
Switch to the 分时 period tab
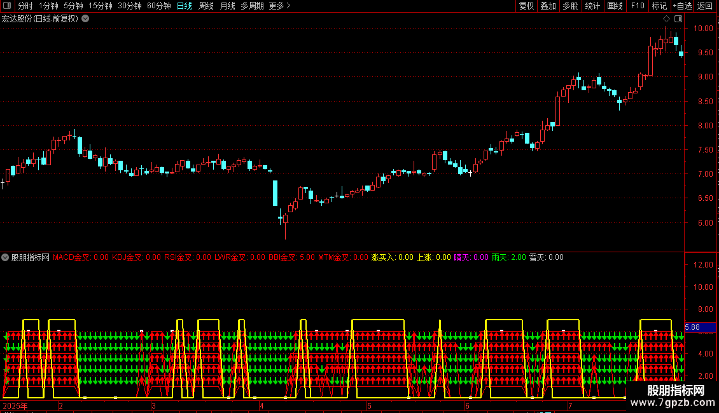coord(25,6)
